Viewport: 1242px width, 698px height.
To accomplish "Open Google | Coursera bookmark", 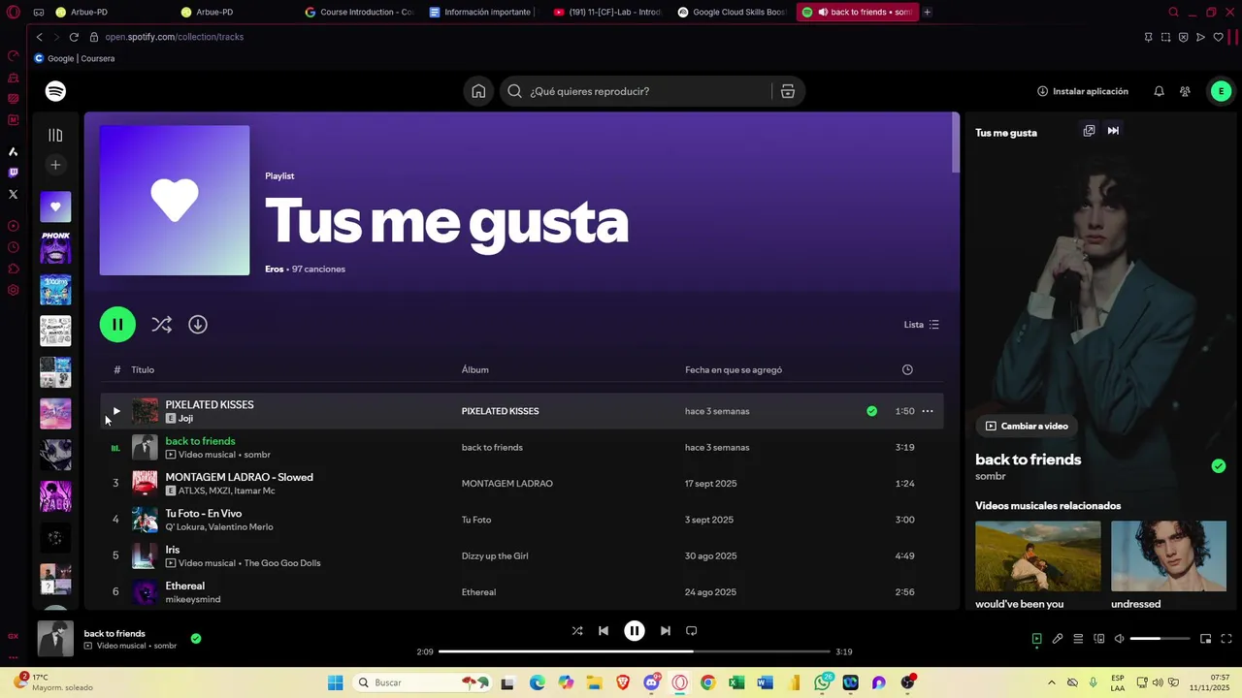I will 75,58.
